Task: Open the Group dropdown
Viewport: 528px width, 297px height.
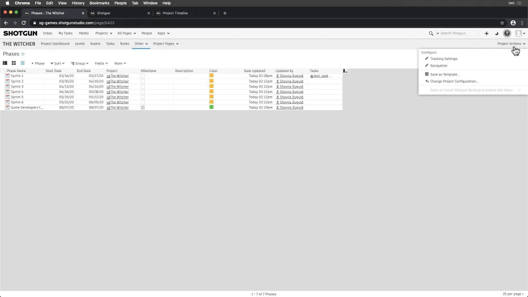Action: 80,63
